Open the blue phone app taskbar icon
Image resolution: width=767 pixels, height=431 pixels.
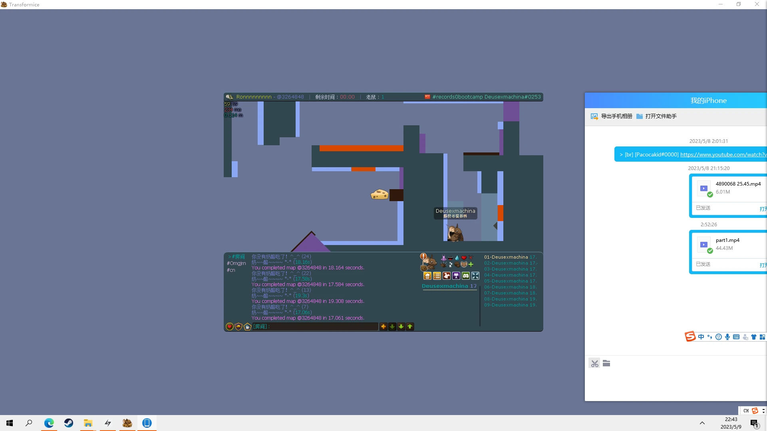point(147,423)
